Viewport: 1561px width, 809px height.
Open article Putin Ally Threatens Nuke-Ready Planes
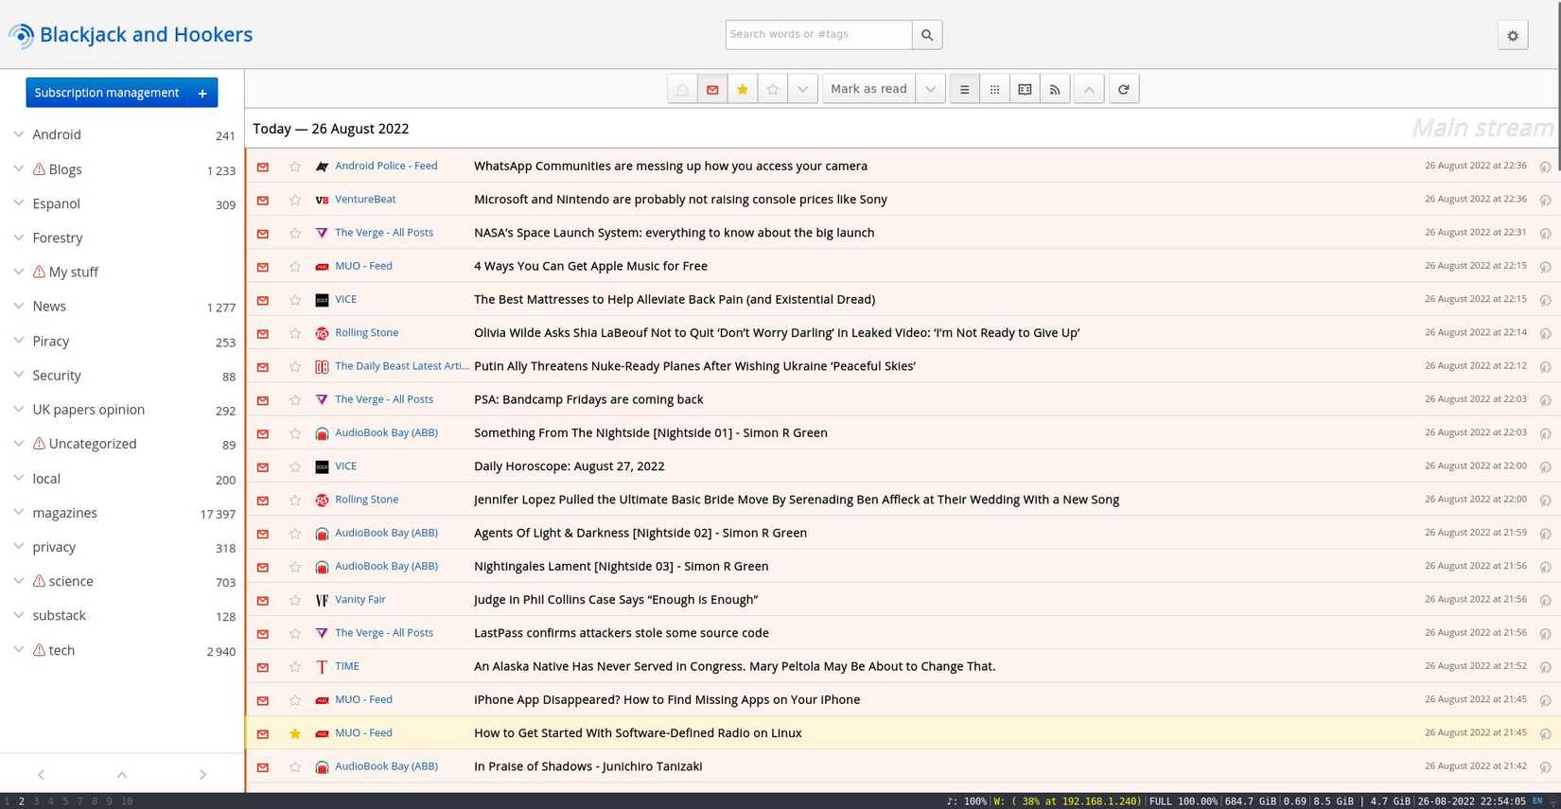(x=694, y=365)
